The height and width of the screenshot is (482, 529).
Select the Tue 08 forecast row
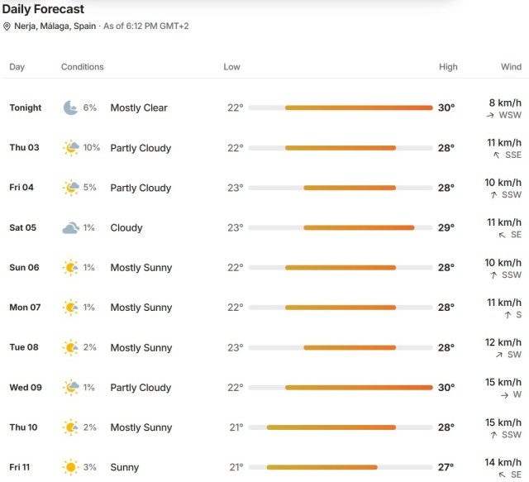265,348
